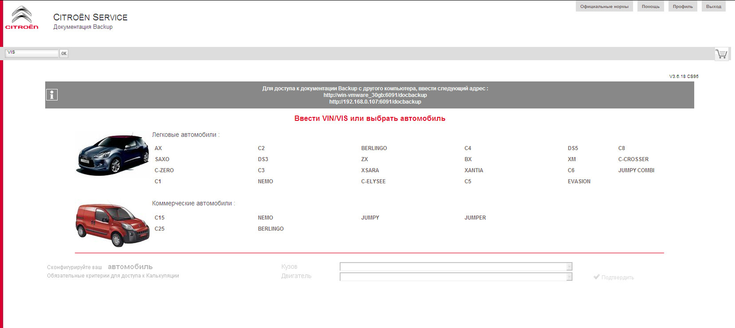Click the 192.168.0.107 docbackup URL
Screen dimensions: 735x328
[x=375, y=102]
